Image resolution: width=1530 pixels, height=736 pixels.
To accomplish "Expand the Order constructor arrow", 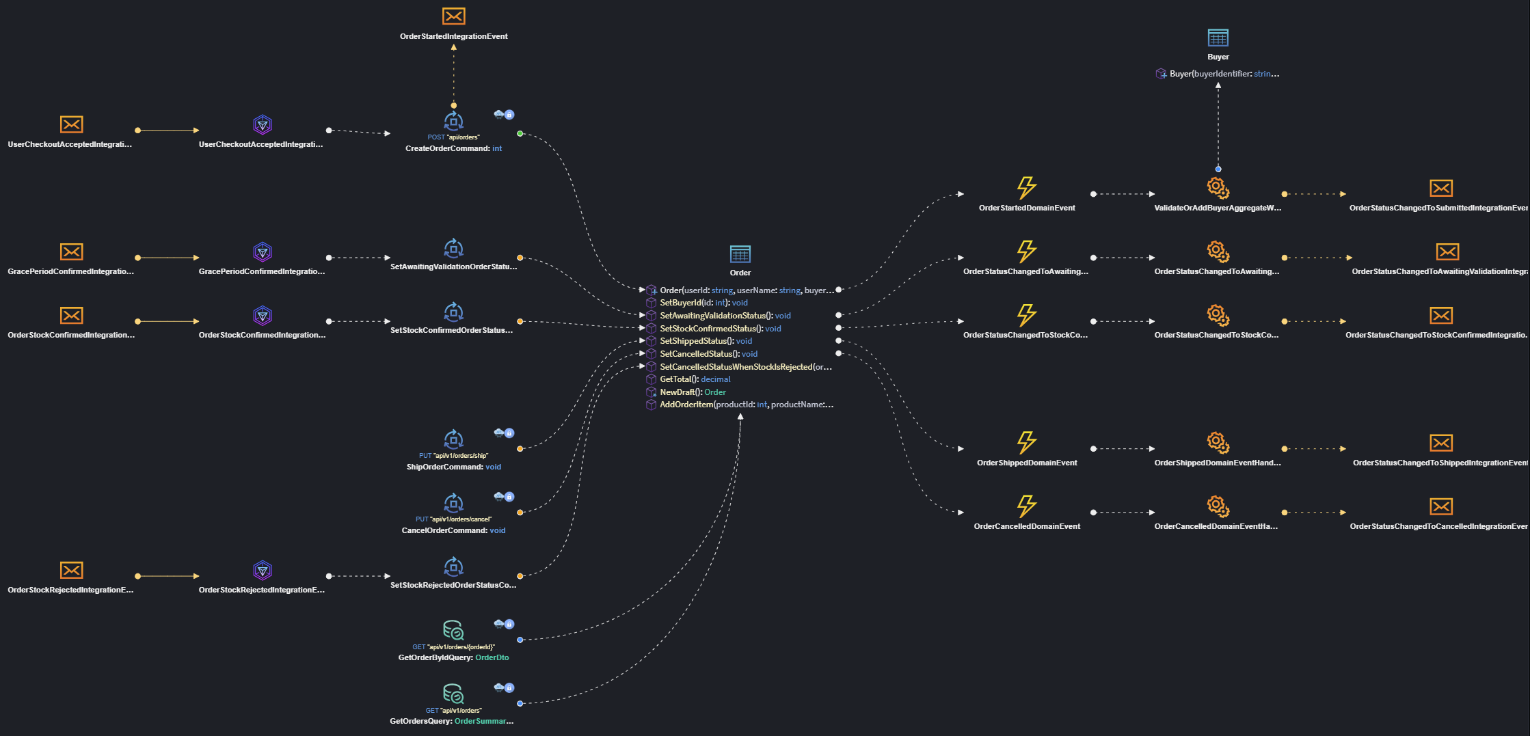I will coord(642,290).
